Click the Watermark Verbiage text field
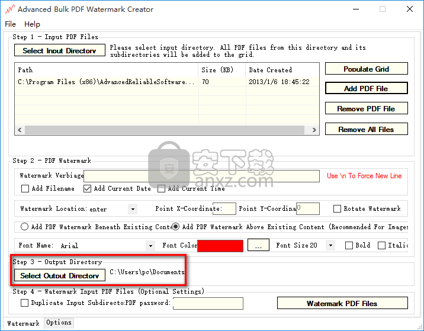 click(x=201, y=176)
